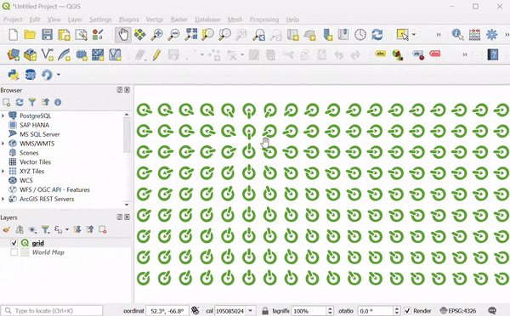Open the Processing menu
The image size is (510, 316).
pyautogui.click(x=264, y=20)
